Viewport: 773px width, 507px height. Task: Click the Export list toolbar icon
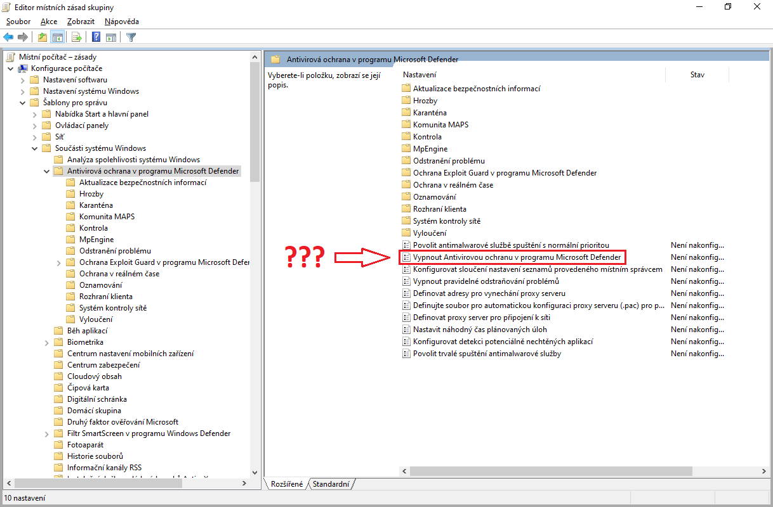tap(76, 37)
